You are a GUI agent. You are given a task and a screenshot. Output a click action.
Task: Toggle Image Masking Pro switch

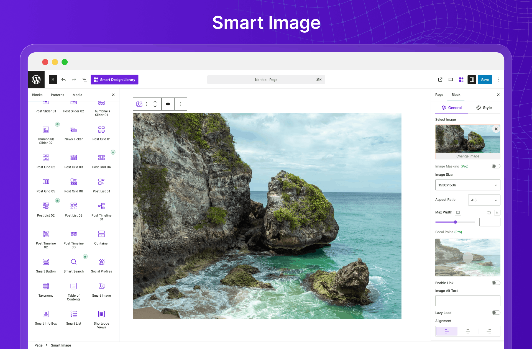click(x=496, y=166)
